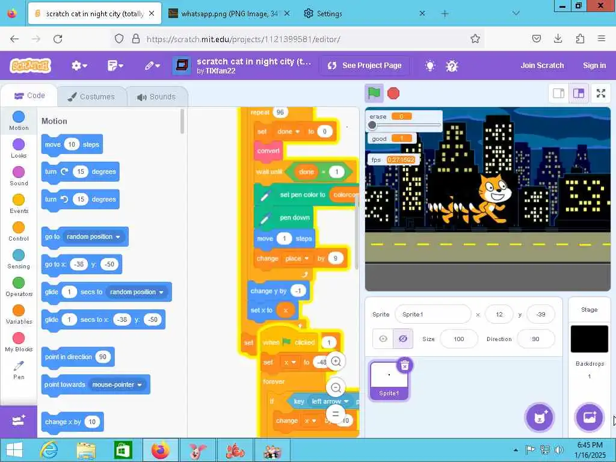This screenshot has width=616, height=462.
Task: Open the TIXfan22 author link
Action: pyautogui.click(x=220, y=71)
